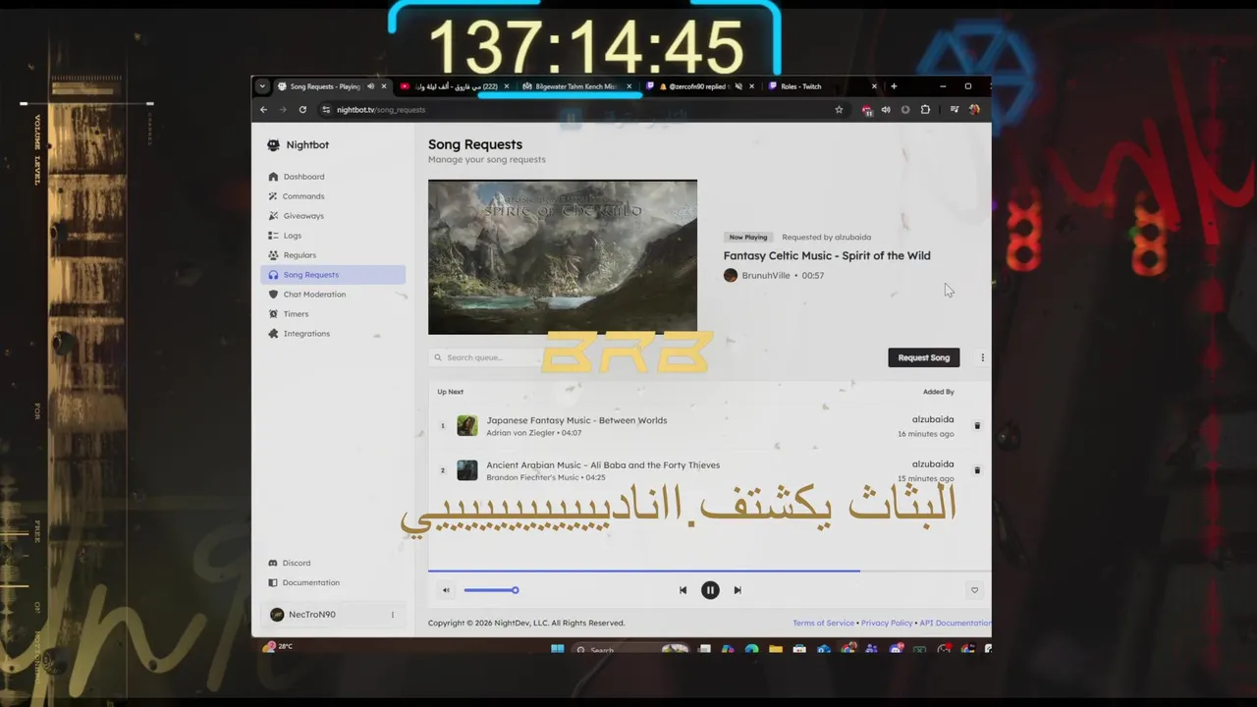The image size is (1257, 707).
Task: Open File Explorer from the taskbar
Action: [x=776, y=649]
